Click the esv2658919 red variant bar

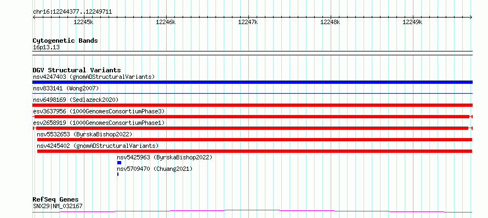(252, 128)
